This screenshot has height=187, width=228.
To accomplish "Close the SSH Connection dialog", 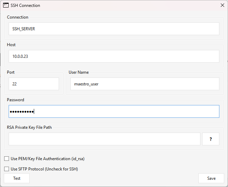I will pos(222,6).
